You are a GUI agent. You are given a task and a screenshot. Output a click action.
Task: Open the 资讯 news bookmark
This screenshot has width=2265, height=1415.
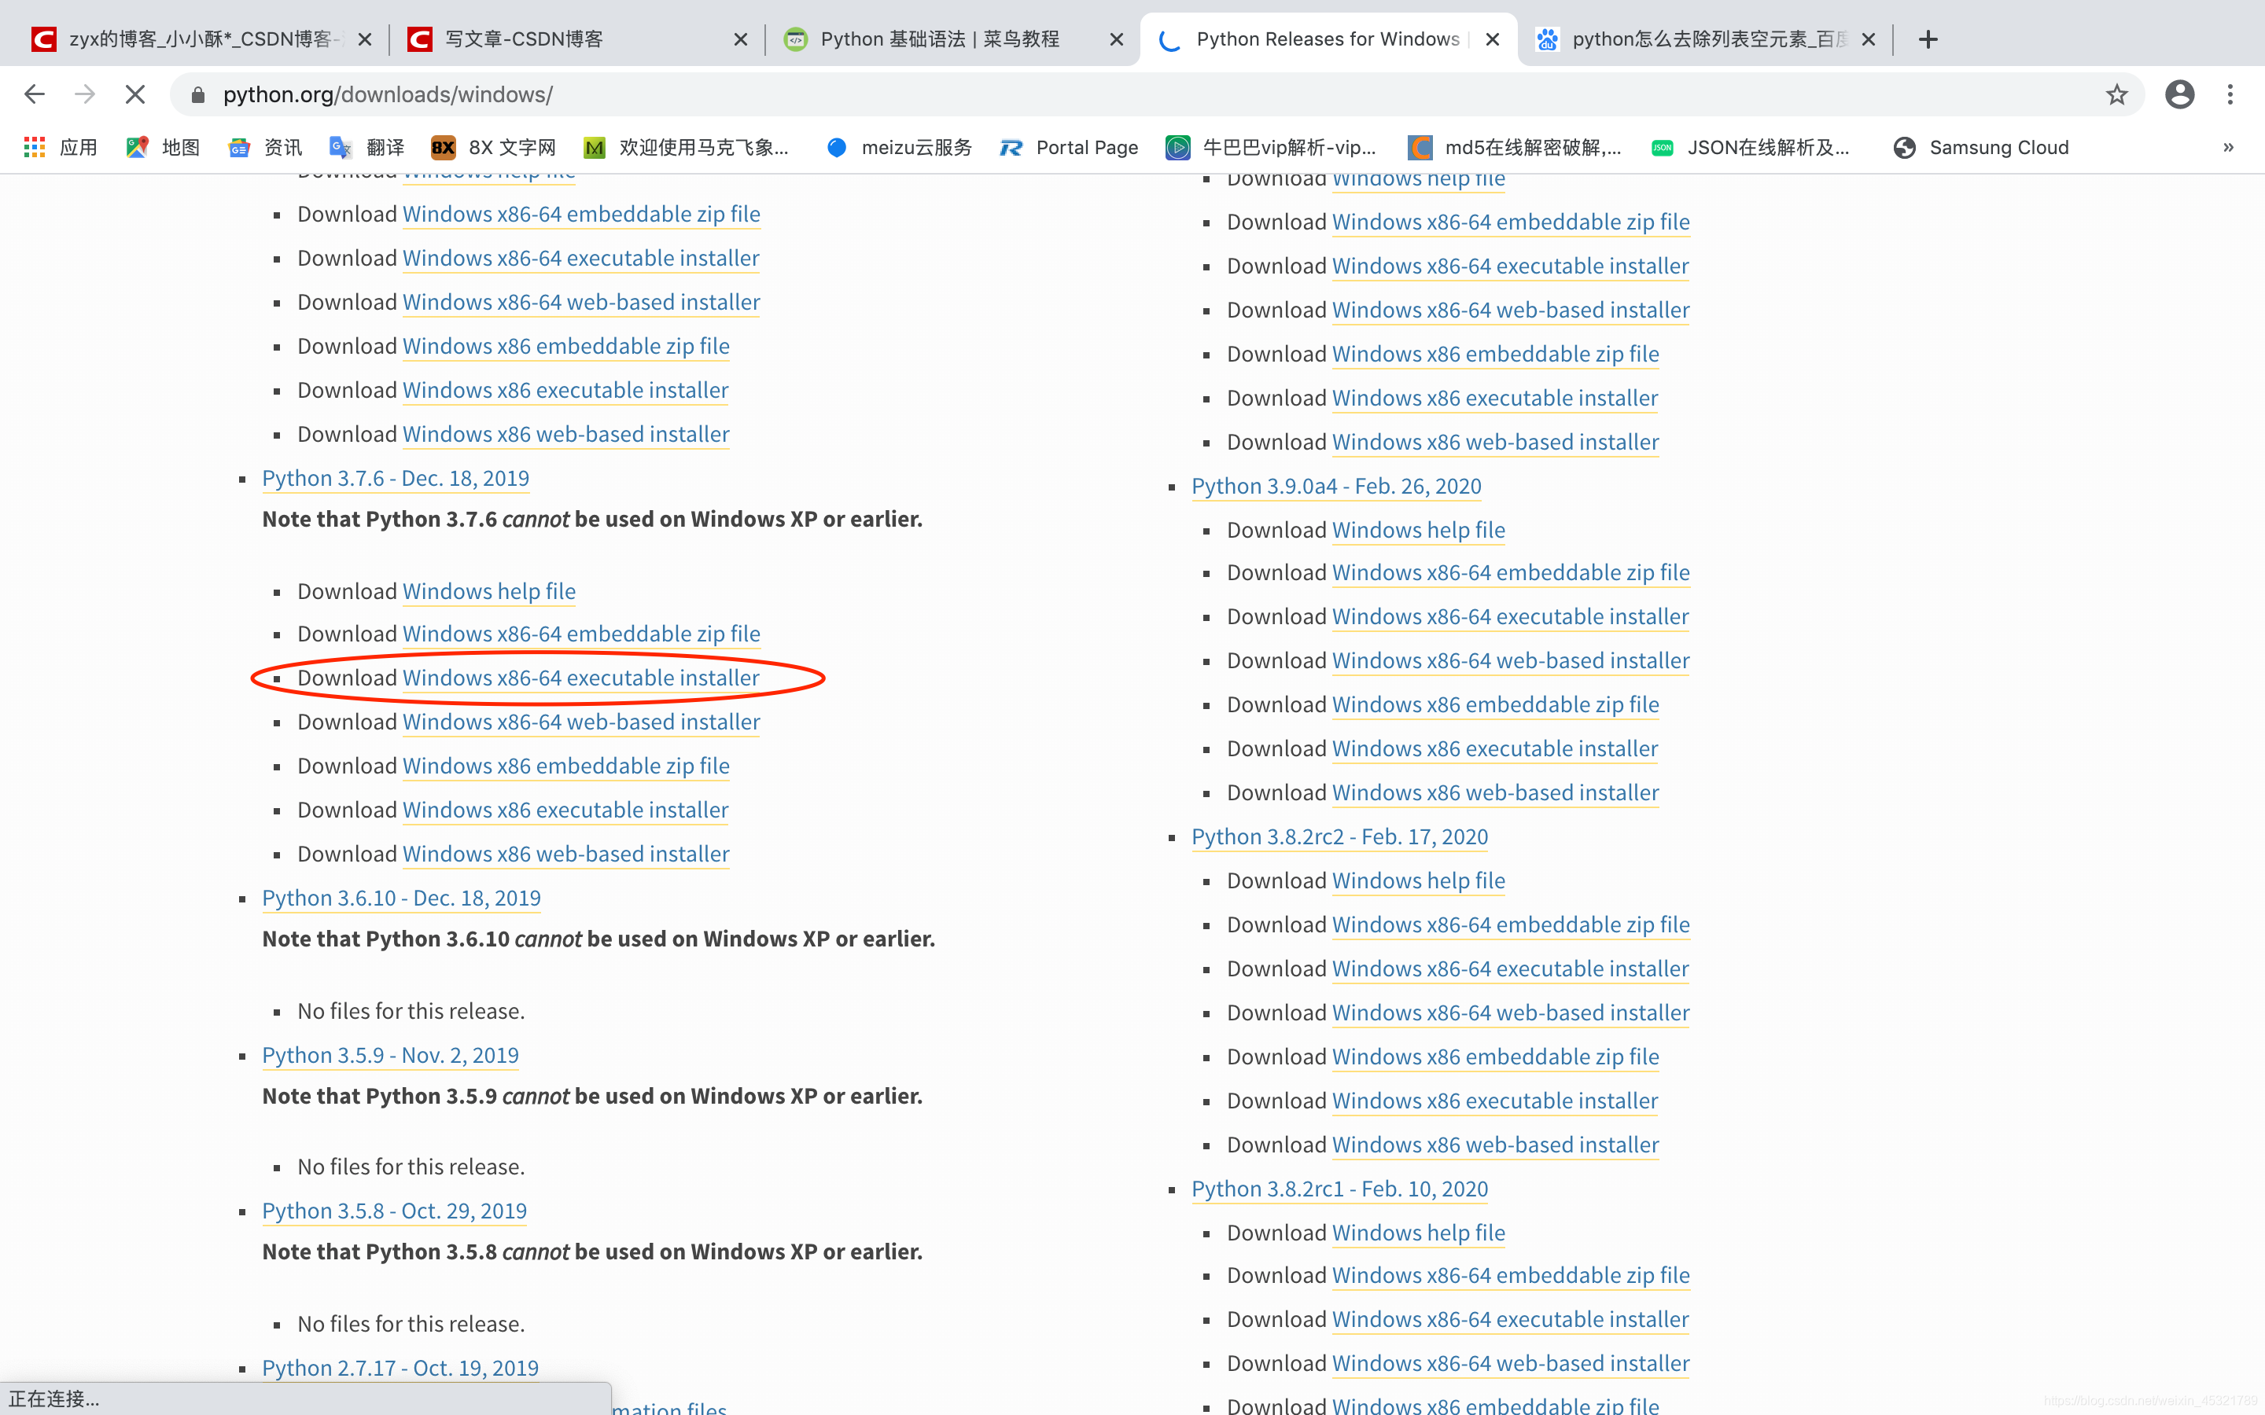click(266, 147)
